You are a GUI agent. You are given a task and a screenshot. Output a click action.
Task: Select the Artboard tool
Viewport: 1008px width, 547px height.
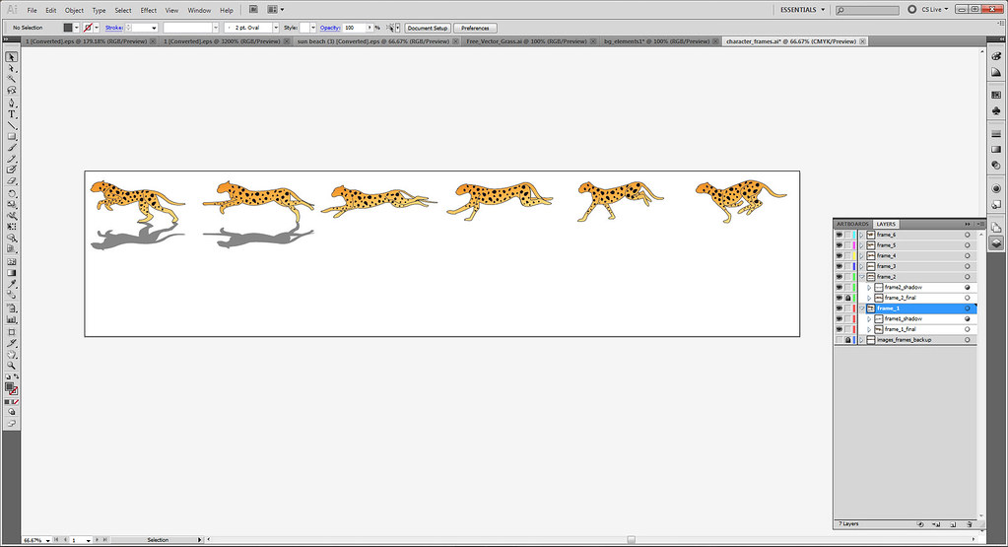pyautogui.click(x=11, y=332)
